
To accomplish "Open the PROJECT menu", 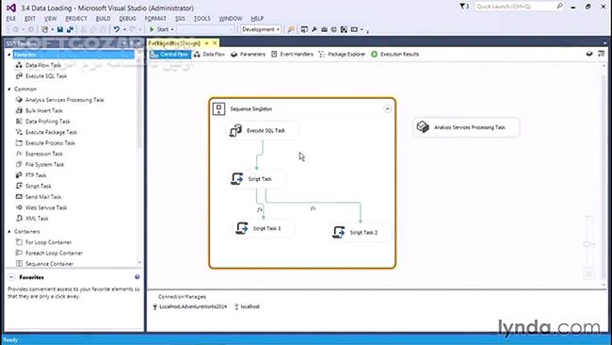I will point(76,18).
